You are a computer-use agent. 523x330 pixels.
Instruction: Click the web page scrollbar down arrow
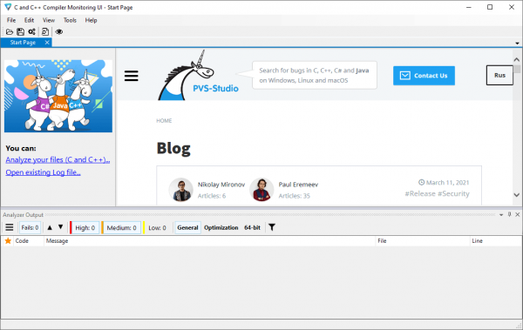tap(517, 195)
